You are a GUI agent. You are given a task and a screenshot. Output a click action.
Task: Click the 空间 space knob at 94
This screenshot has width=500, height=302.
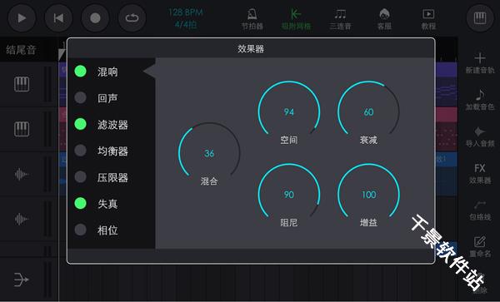click(x=289, y=111)
